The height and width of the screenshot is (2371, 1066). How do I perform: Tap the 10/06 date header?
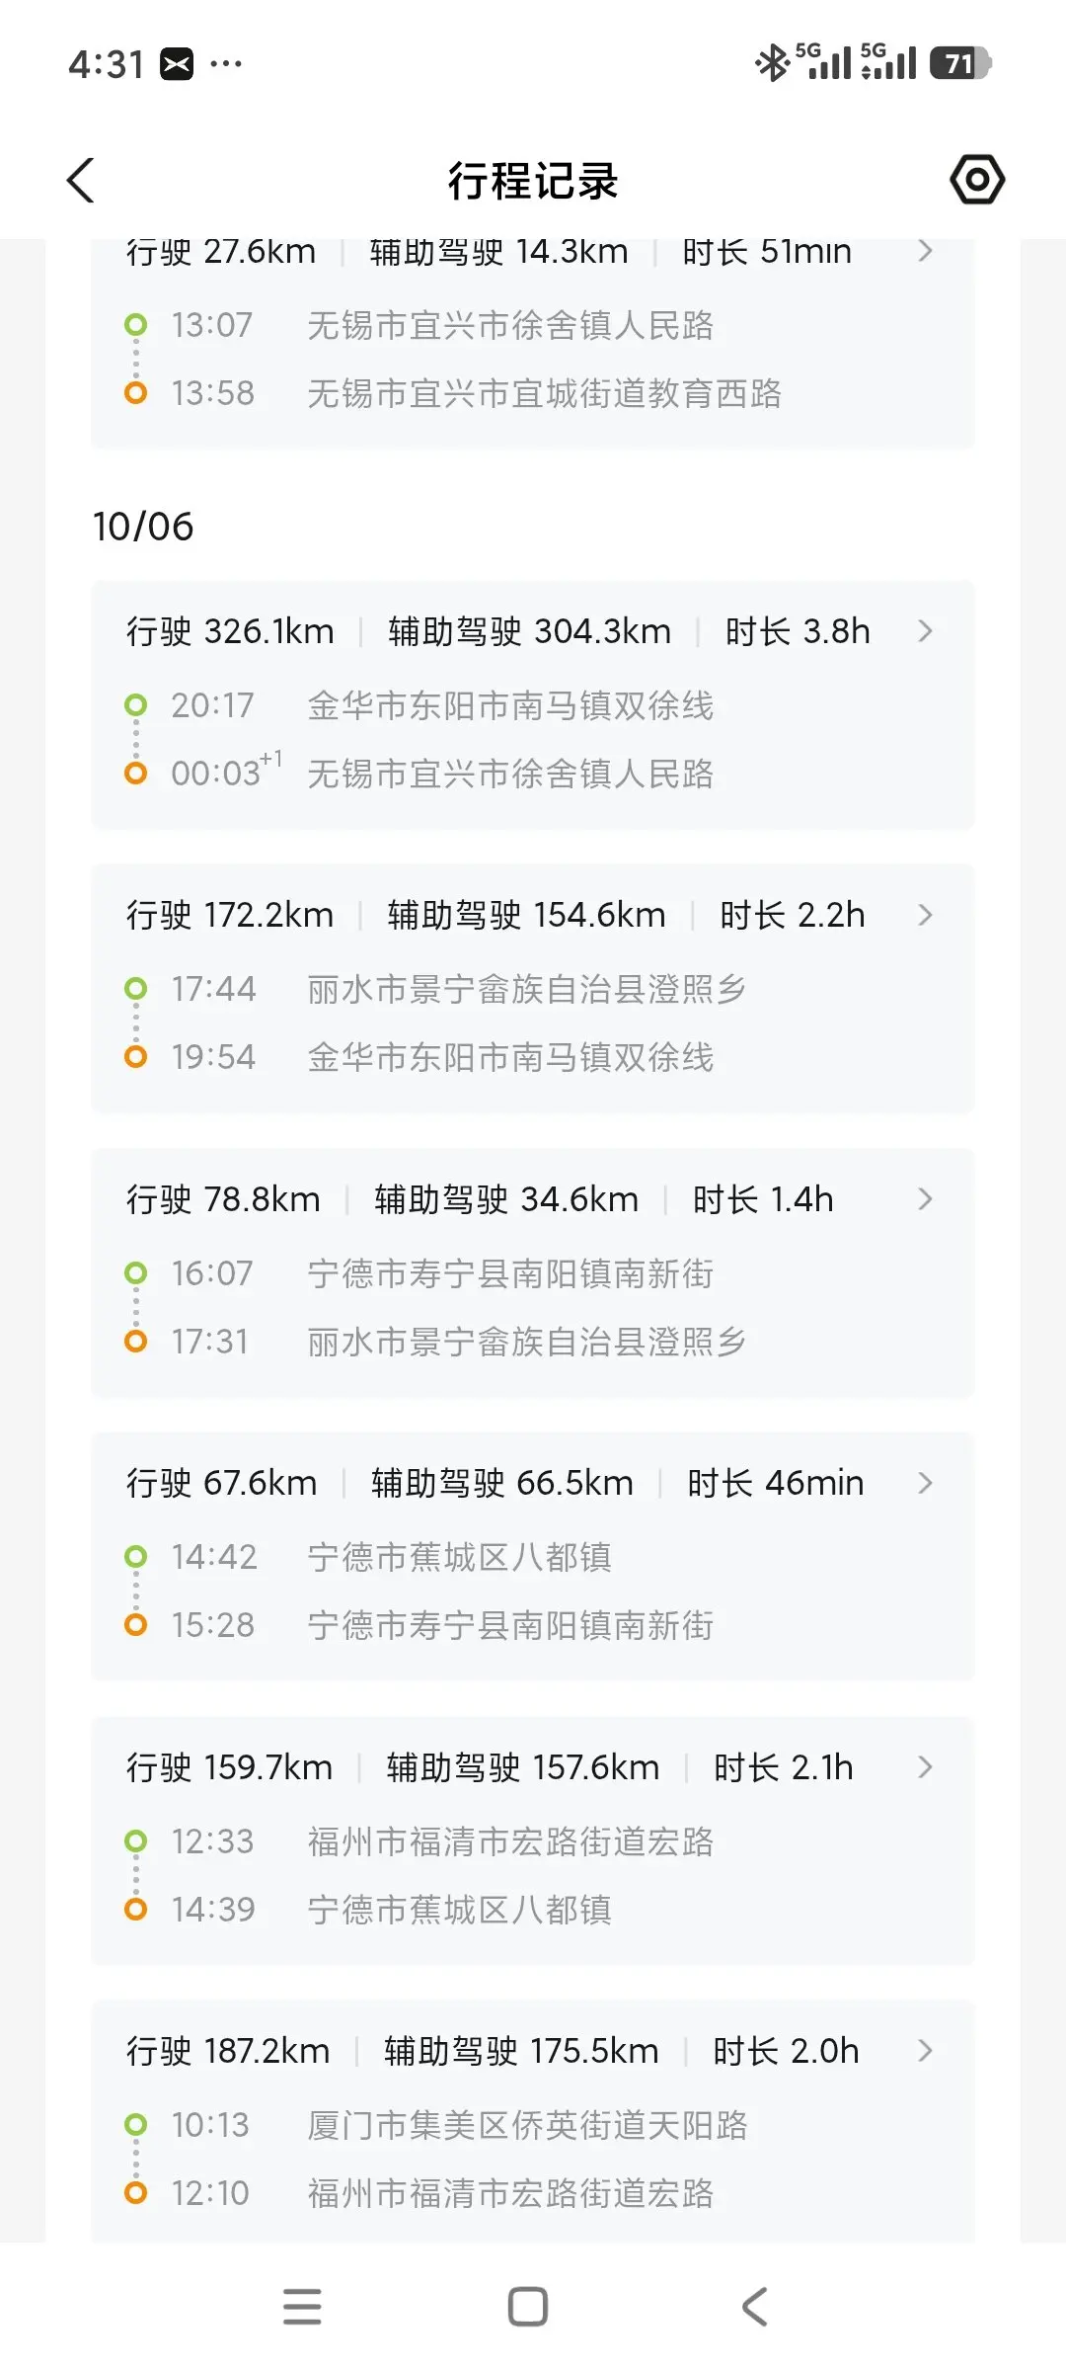tap(143, 527)
